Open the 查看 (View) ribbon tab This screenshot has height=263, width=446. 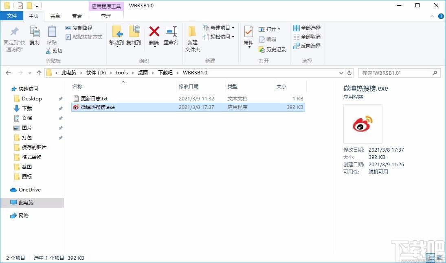(77, 16)
